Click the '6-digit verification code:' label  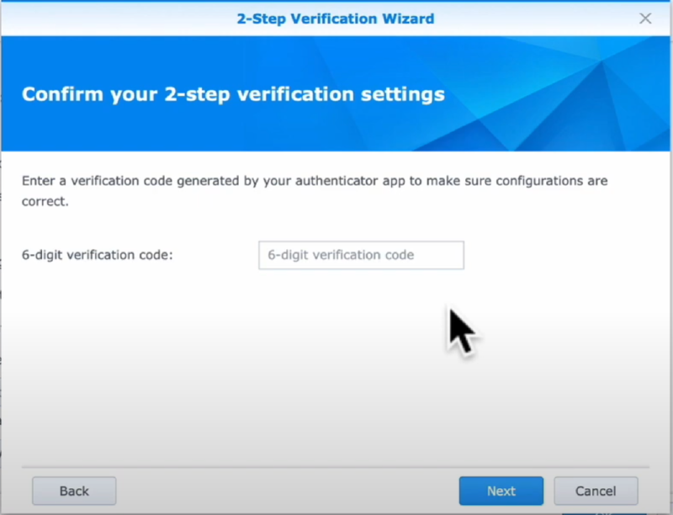[98, 255]
